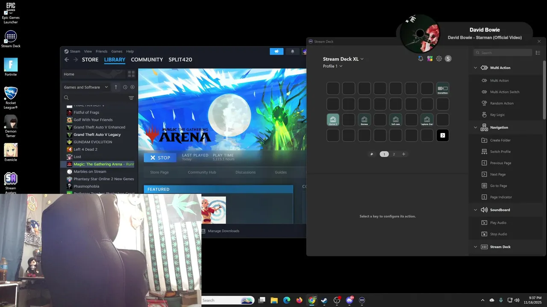Switch to page 2 of the deck

click(x=394, y=154)
